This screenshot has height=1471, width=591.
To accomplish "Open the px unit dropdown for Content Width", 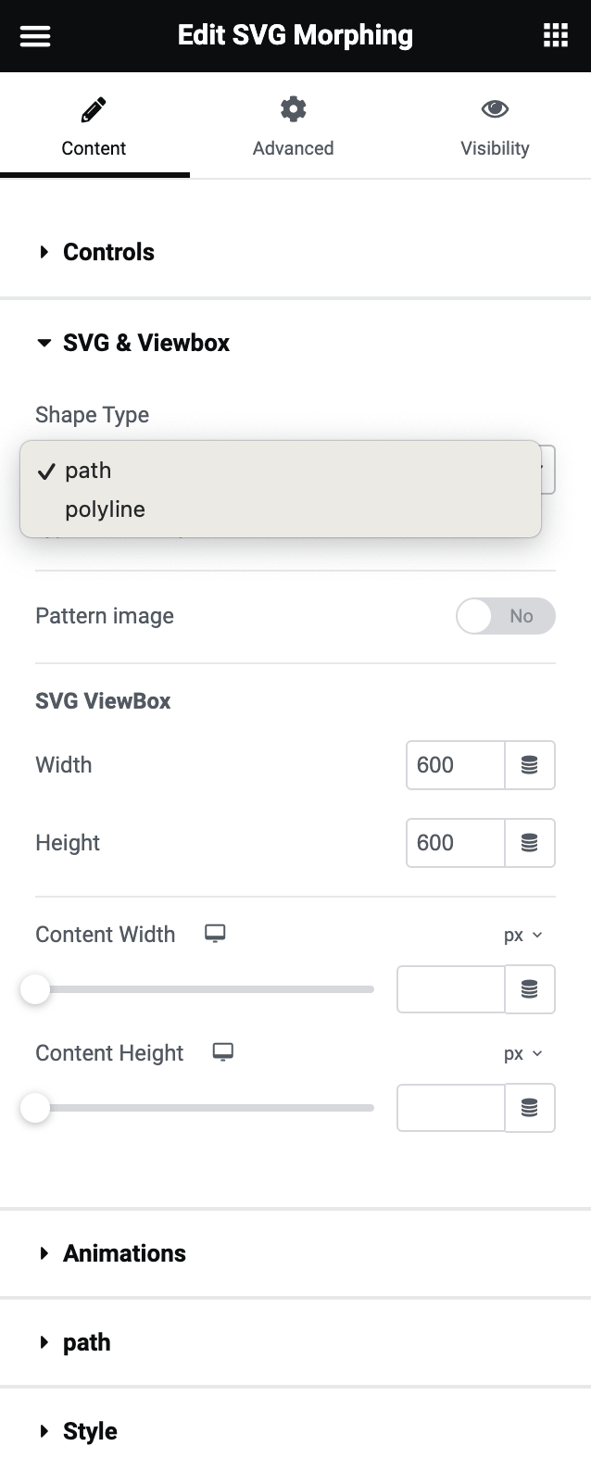I will 522,936.
